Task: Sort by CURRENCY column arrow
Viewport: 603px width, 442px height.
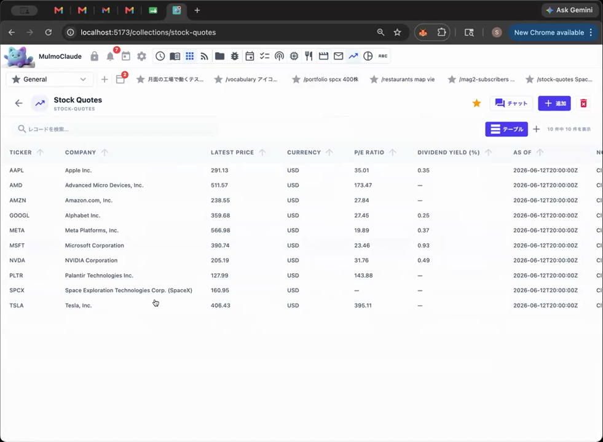Action: pyautogui.click(x=329, y=152)
